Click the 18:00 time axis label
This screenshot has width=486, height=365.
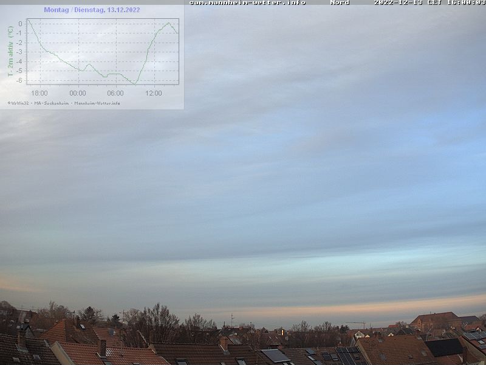click(x=39, y=93)
